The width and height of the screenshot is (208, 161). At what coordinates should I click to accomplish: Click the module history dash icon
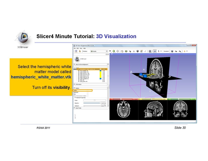pyautogui.click(x=110, y=51)
